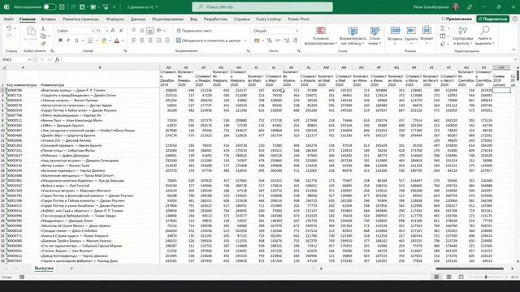
Task: Switch to Normal view in status bar
Action: 436,277
